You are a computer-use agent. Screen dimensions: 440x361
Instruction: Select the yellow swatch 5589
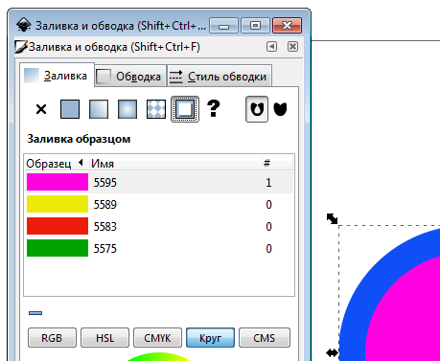159,204
